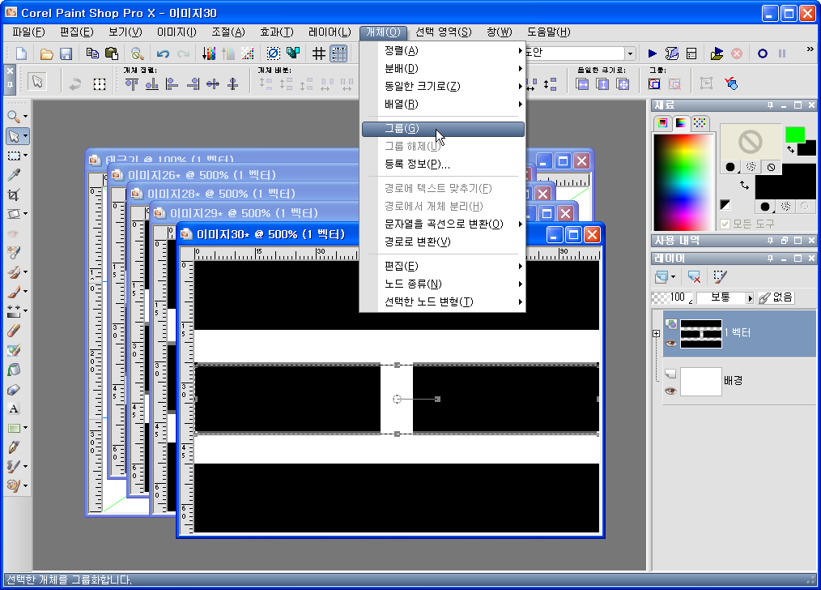Screen dimensions: 821x590
Task: Select the Dropper tool
Action: (x=14, y=174)
